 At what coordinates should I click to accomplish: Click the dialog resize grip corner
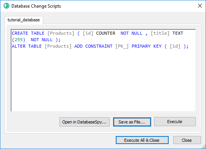pyautogui.click(x=203, y=146)
